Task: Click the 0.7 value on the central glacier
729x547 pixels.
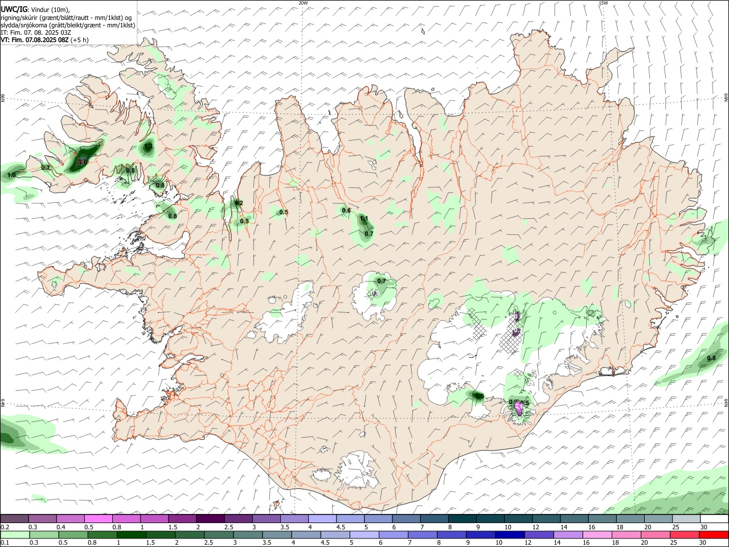Action: pos(382,281)
